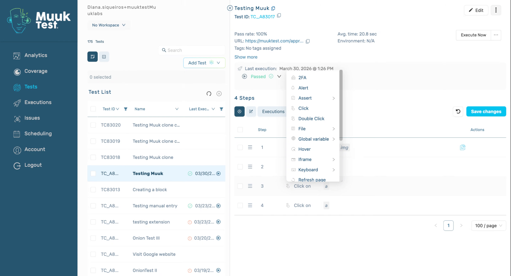Click Execute Now
Viewport: 511px width, 276px height.
pyautogui.click(x=473, y=35)
